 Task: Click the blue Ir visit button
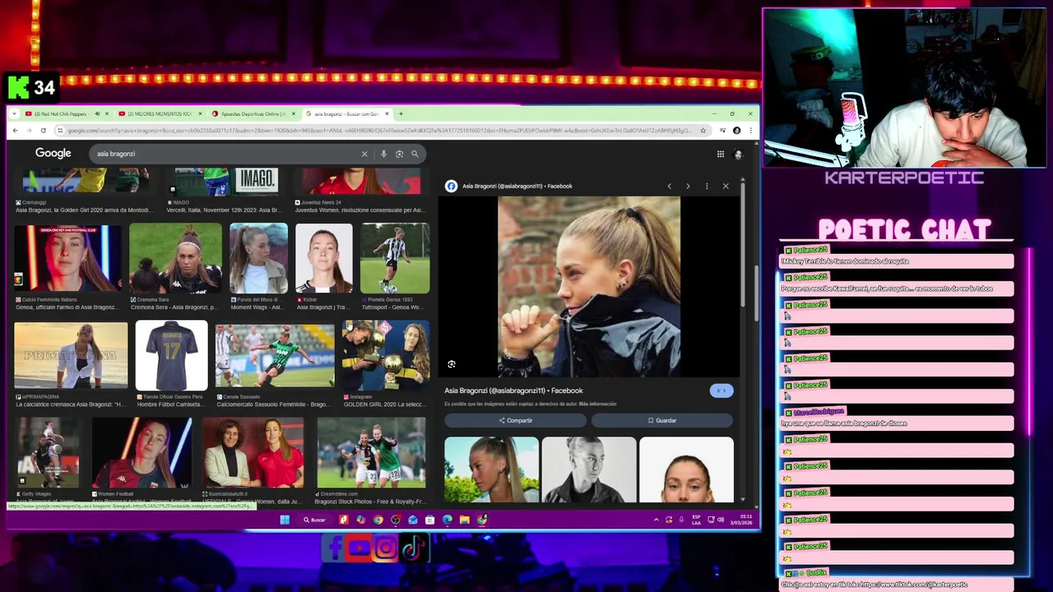(x=721, y=391)
